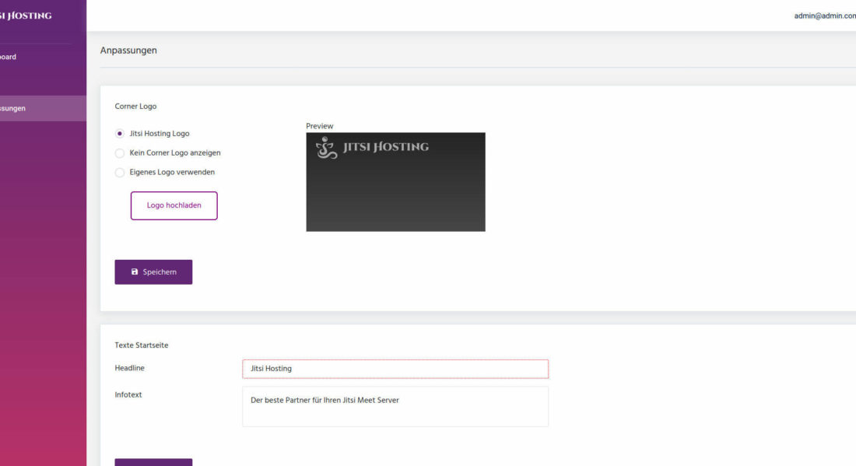Click the Texte Startseite section label
This screenshot has width=856, height=466.
point(139,345)
